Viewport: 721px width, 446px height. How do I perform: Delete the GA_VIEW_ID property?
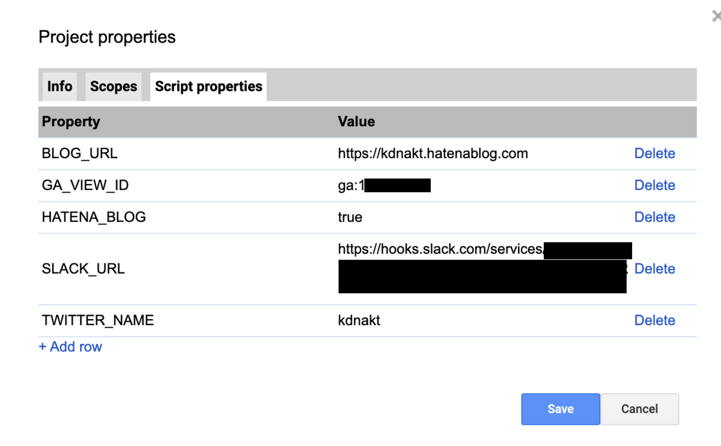(x=655, y=185)
